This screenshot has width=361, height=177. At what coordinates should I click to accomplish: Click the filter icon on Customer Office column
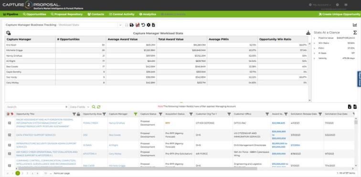267,114
